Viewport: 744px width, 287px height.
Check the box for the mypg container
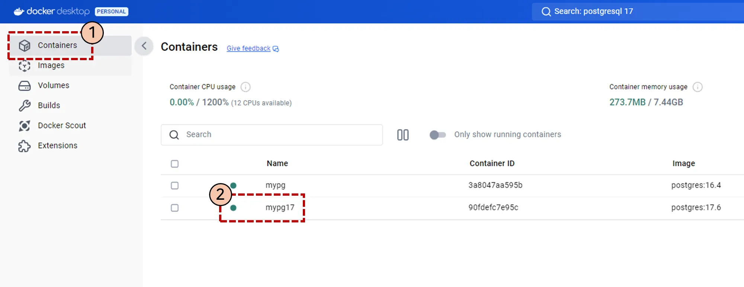point(175,186)
